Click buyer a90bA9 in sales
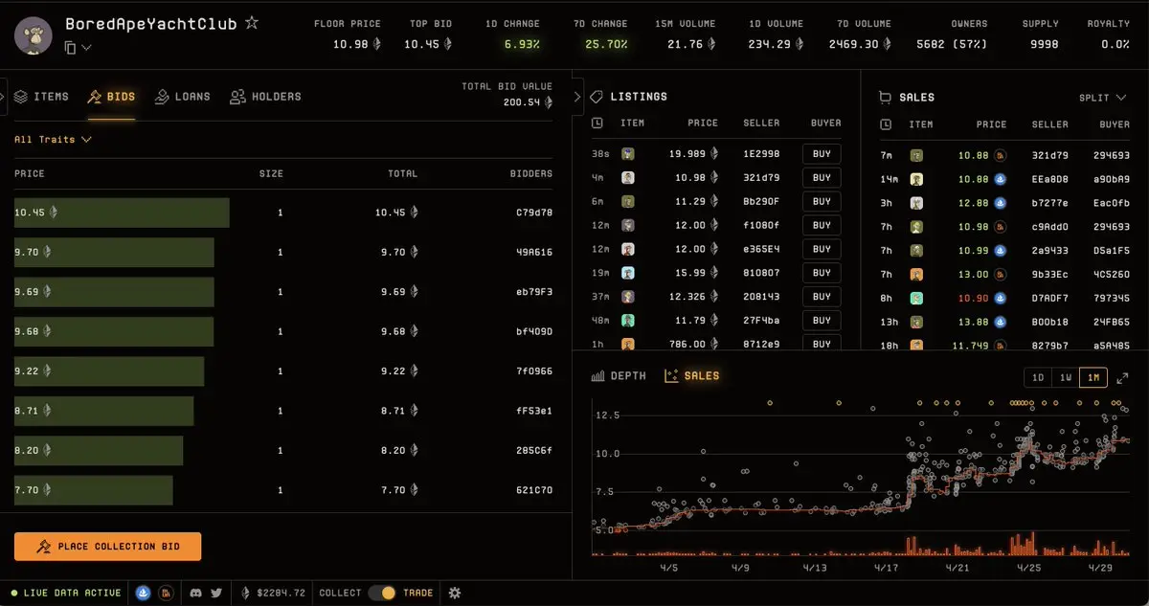This screenshot has width=1149, height=606. pos(1111,179)
